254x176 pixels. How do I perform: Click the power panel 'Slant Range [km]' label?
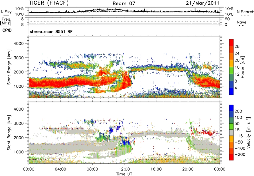pos(9,67)
